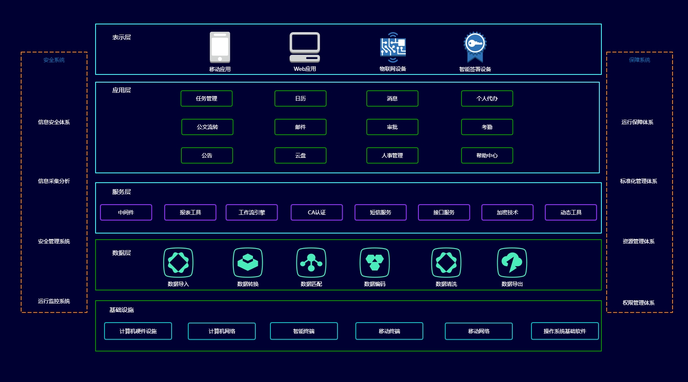This screenshot has width=688, height=382.
Task: Click the 数据导入 icon
Action: 178,263
